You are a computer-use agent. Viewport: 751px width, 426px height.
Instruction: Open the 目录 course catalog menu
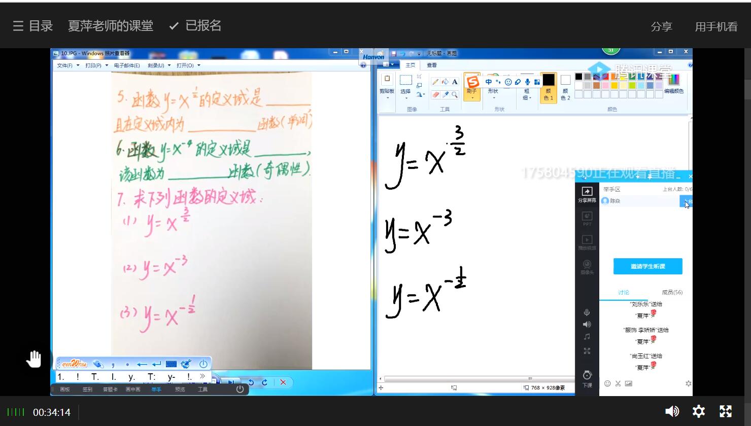click(x=33, y=26)
